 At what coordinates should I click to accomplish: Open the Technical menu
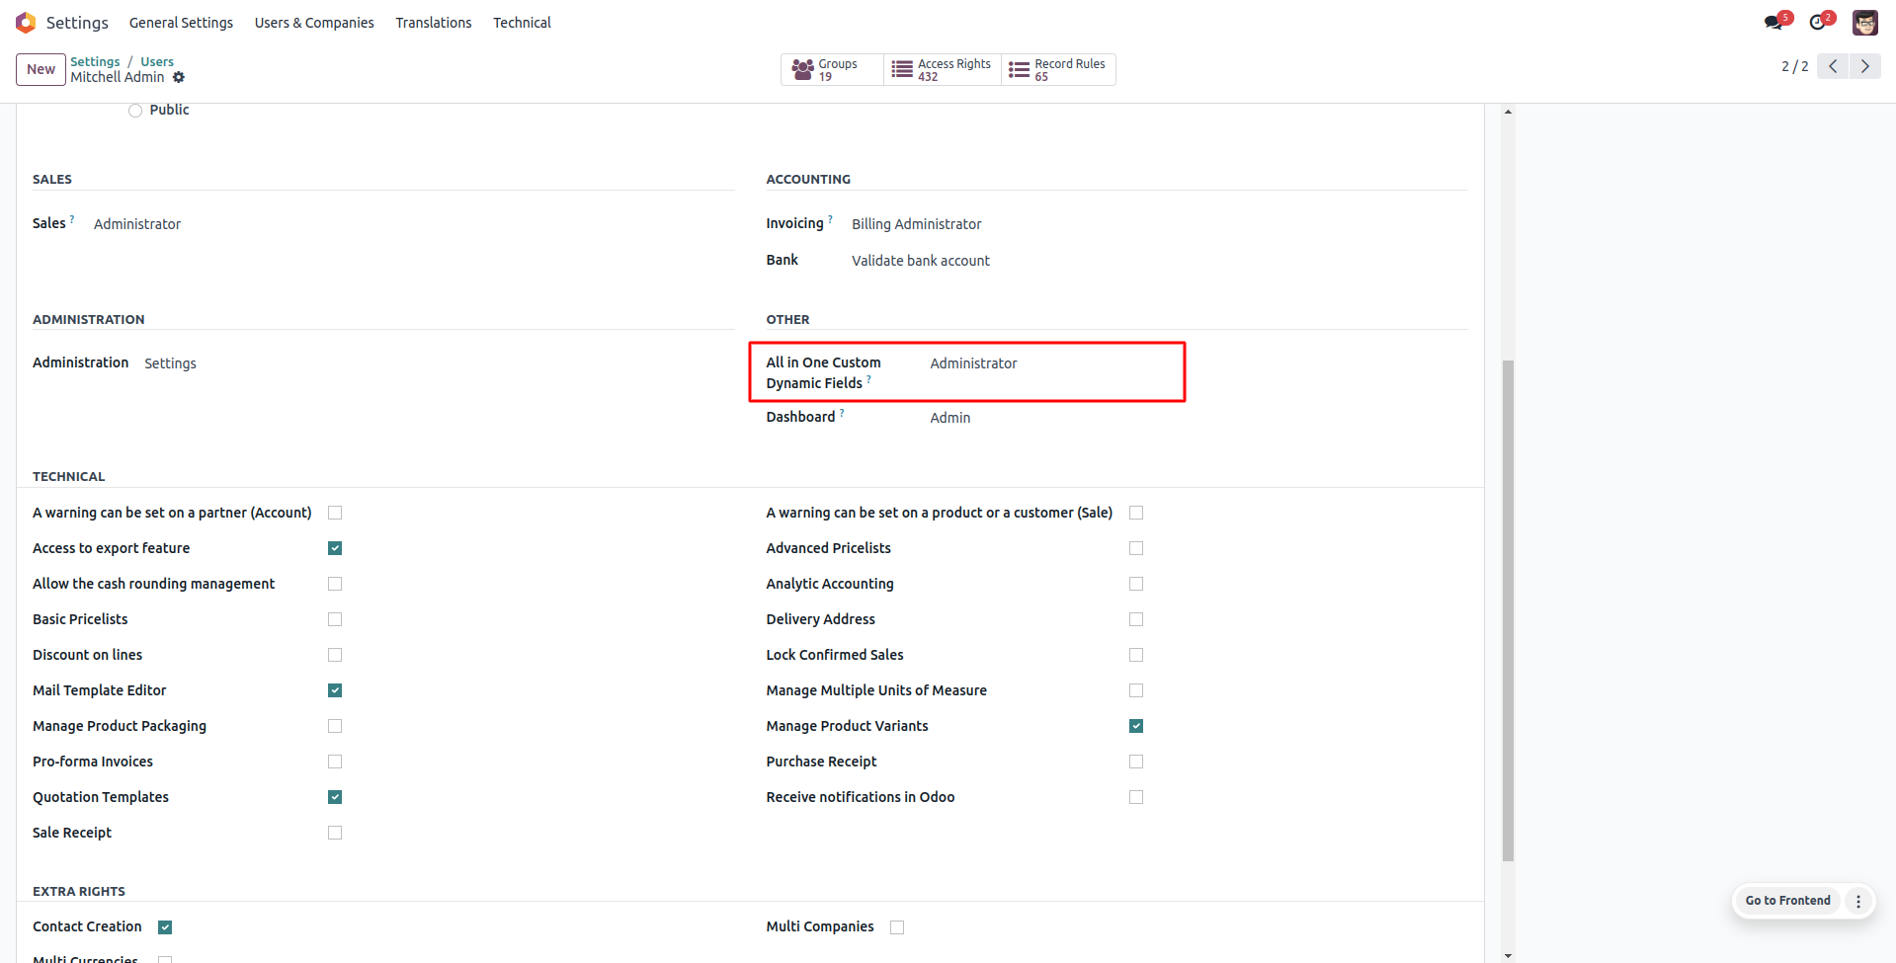522,23
